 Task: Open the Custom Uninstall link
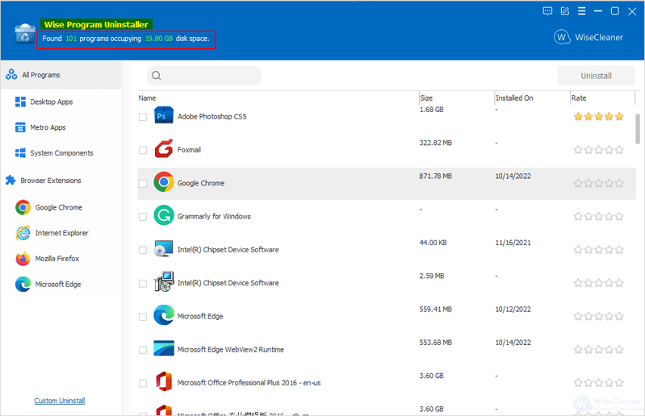[60, 401]
